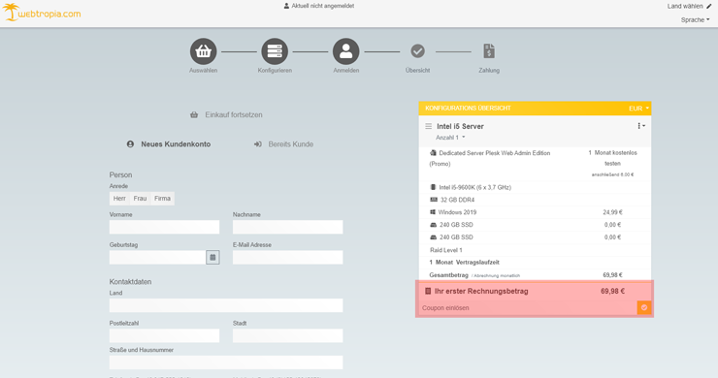
Task: Click the Gesamtbetrag amount 69,98 €
Action: [612, 275]
